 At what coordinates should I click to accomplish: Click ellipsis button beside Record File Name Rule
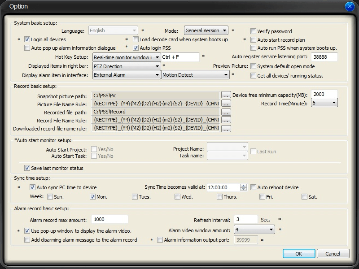tap(226, 120)
